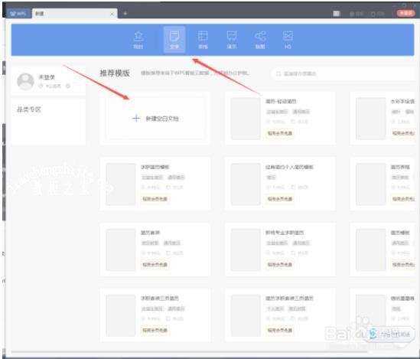
Task: Open the 经典简约个人简历模板 template card
Action: coord(280,184)
